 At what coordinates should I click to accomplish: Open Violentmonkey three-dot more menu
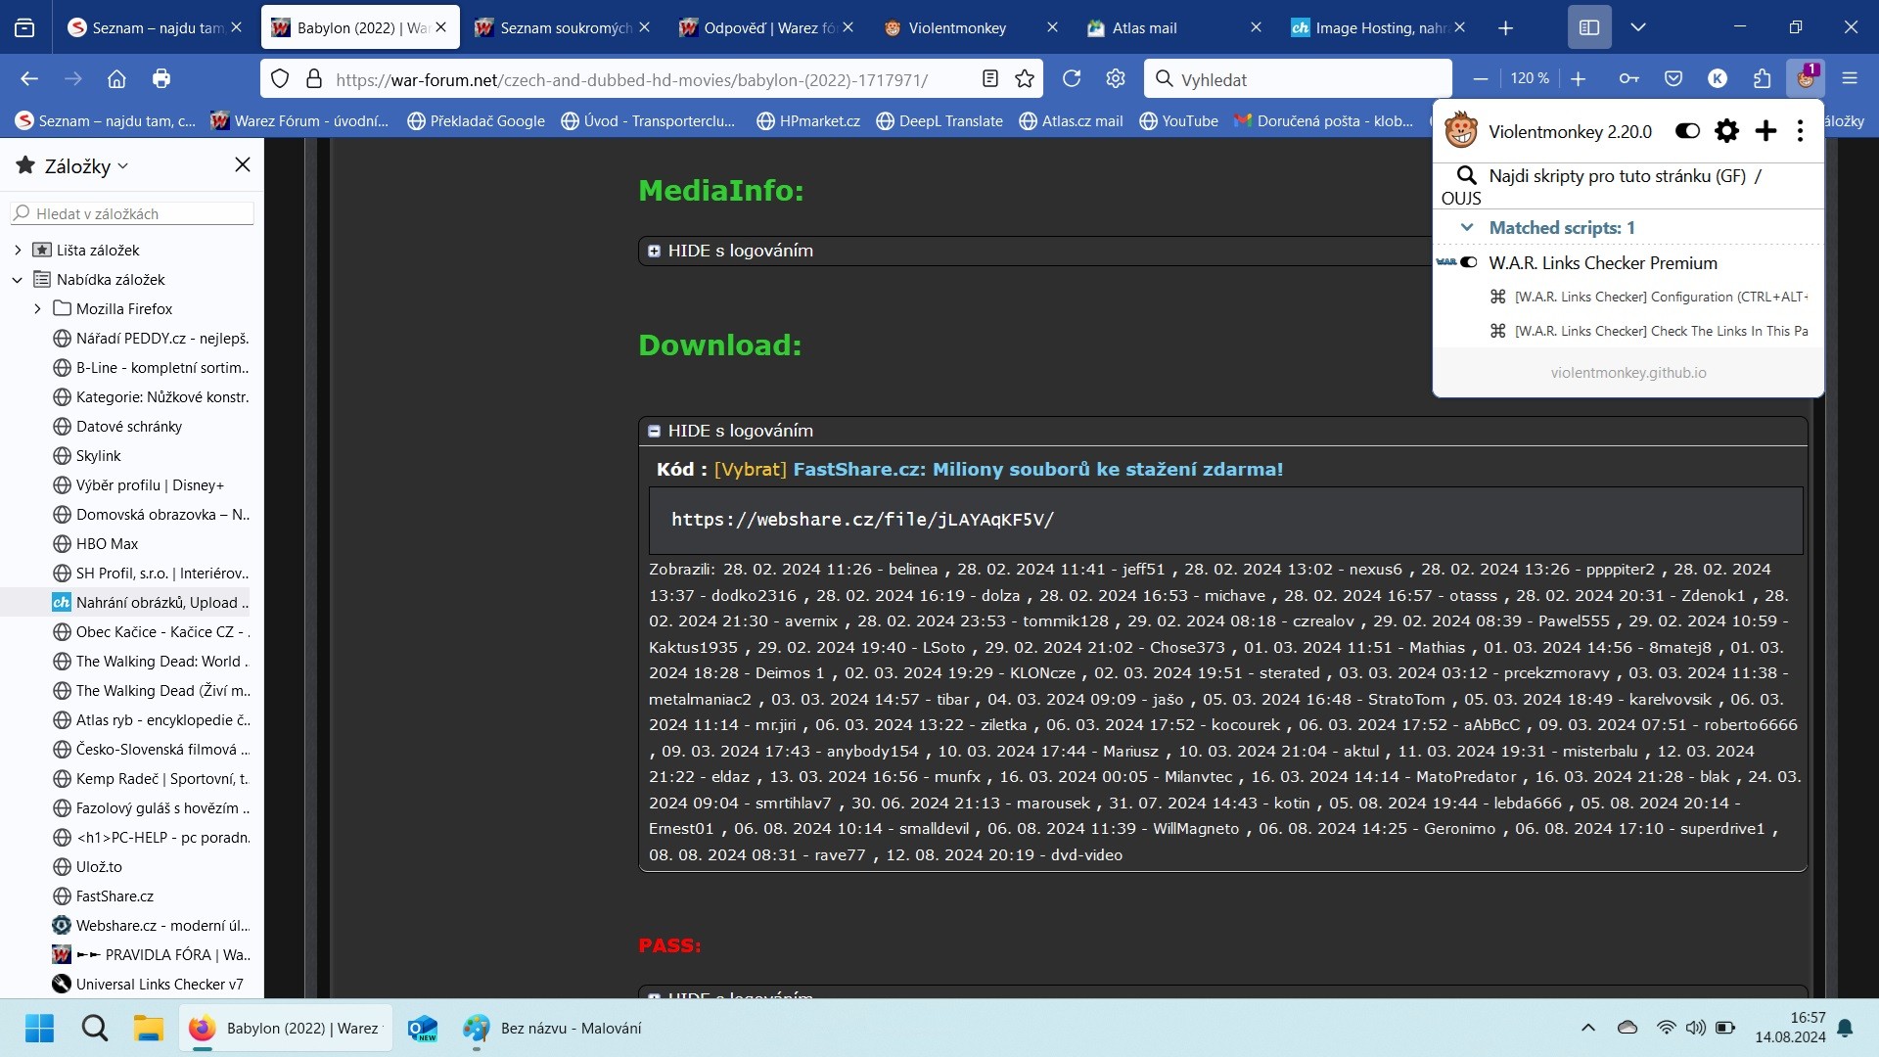point(1800,131)
